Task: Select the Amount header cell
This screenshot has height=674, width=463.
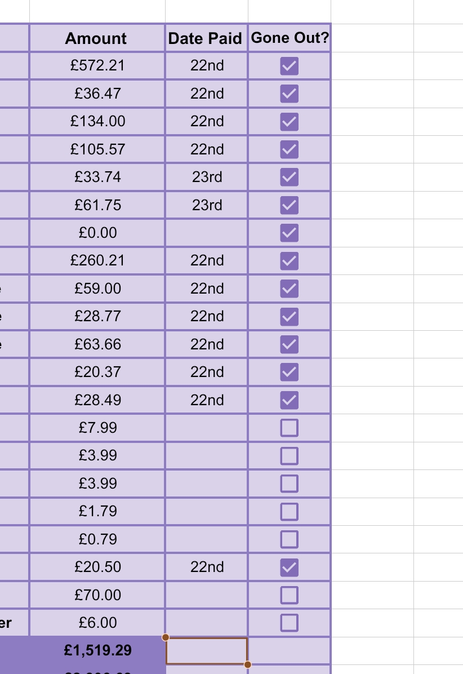Action: (97, 38)
